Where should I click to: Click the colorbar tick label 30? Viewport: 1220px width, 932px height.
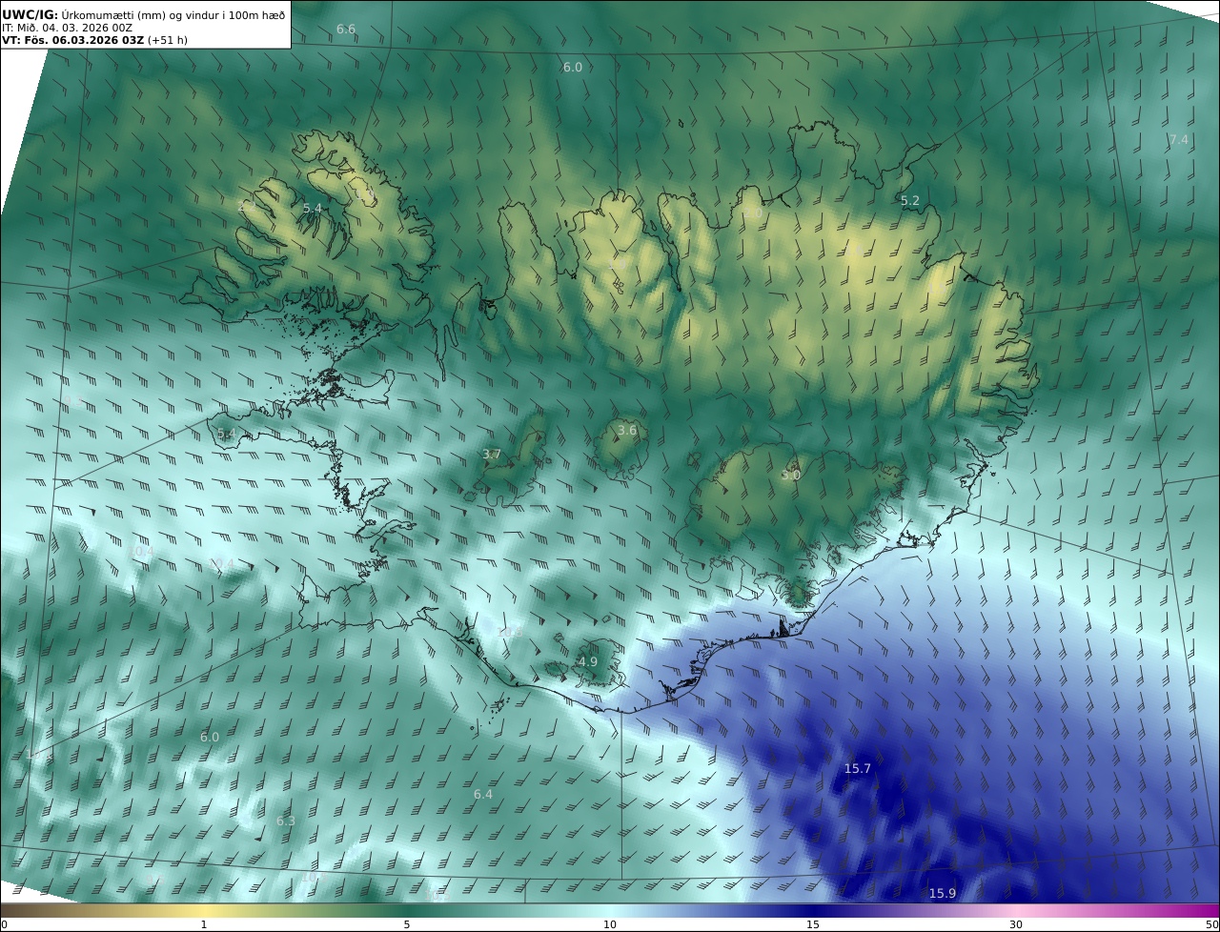[1016, 924]
